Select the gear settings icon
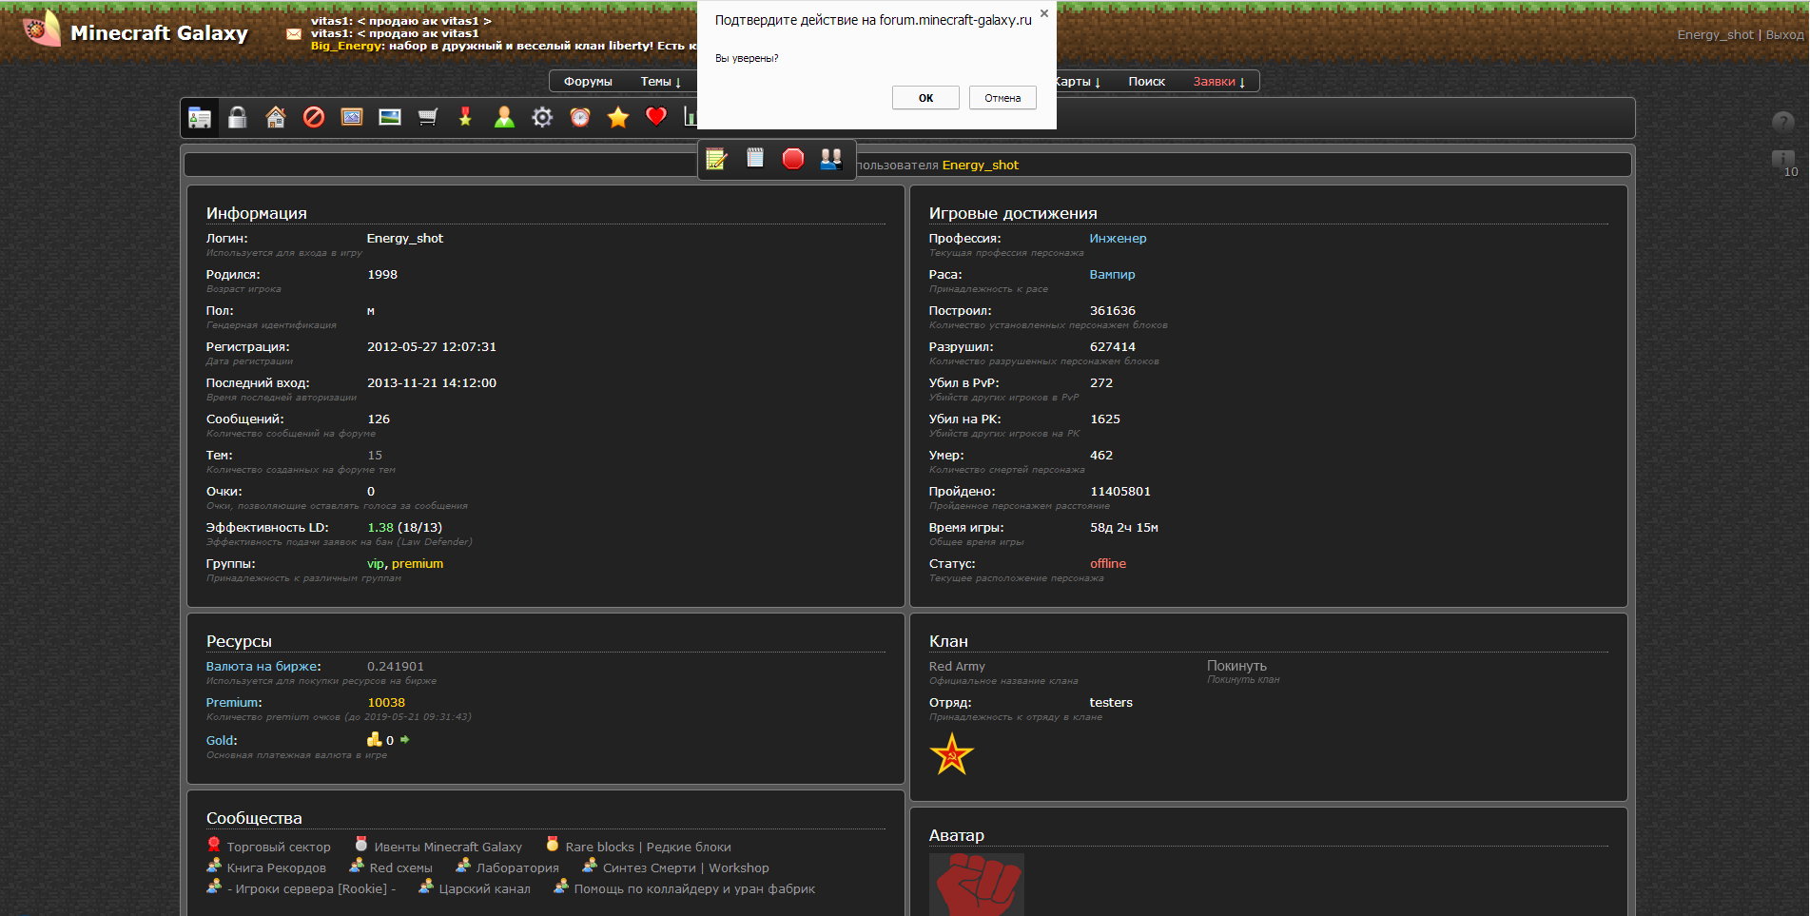The image size is (1810, 916). coord(542,117)
